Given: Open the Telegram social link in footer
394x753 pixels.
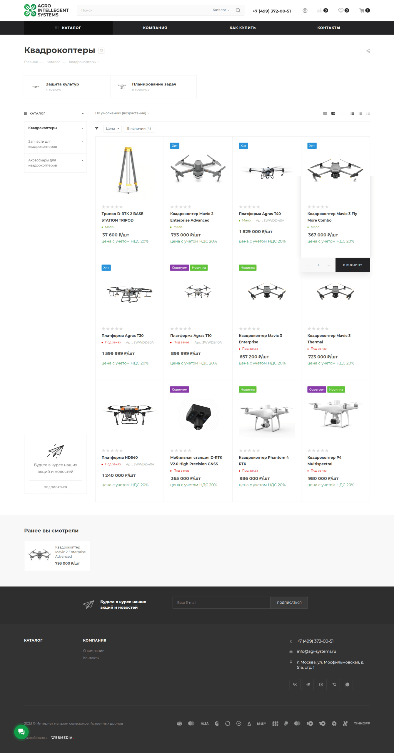Looking at the screenshot, I should click(x=308, y=684).
